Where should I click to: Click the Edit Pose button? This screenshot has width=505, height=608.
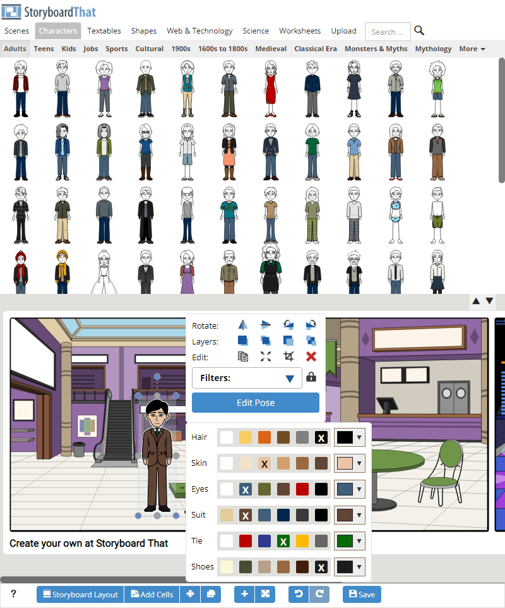pos(256,403)
